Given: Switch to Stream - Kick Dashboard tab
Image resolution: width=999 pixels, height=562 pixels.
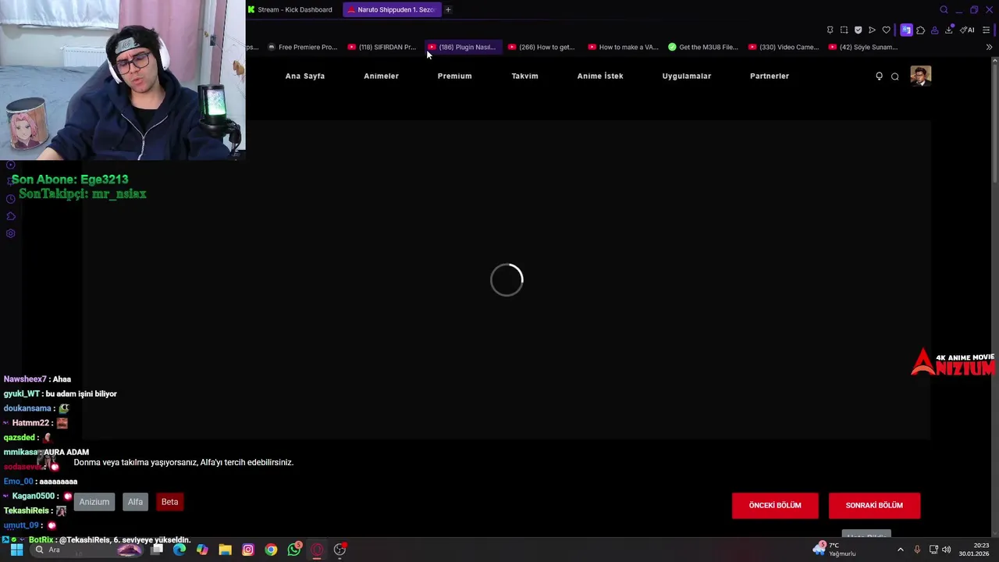Looking at the screenshot, I should pyautogui.click(x=290, y=9).
